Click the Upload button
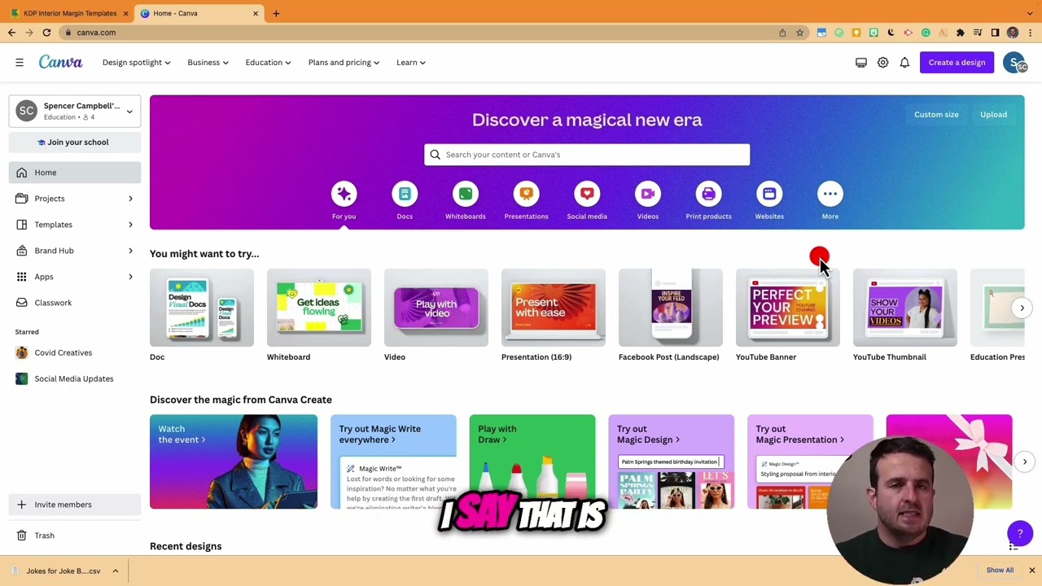 (993, 115)
